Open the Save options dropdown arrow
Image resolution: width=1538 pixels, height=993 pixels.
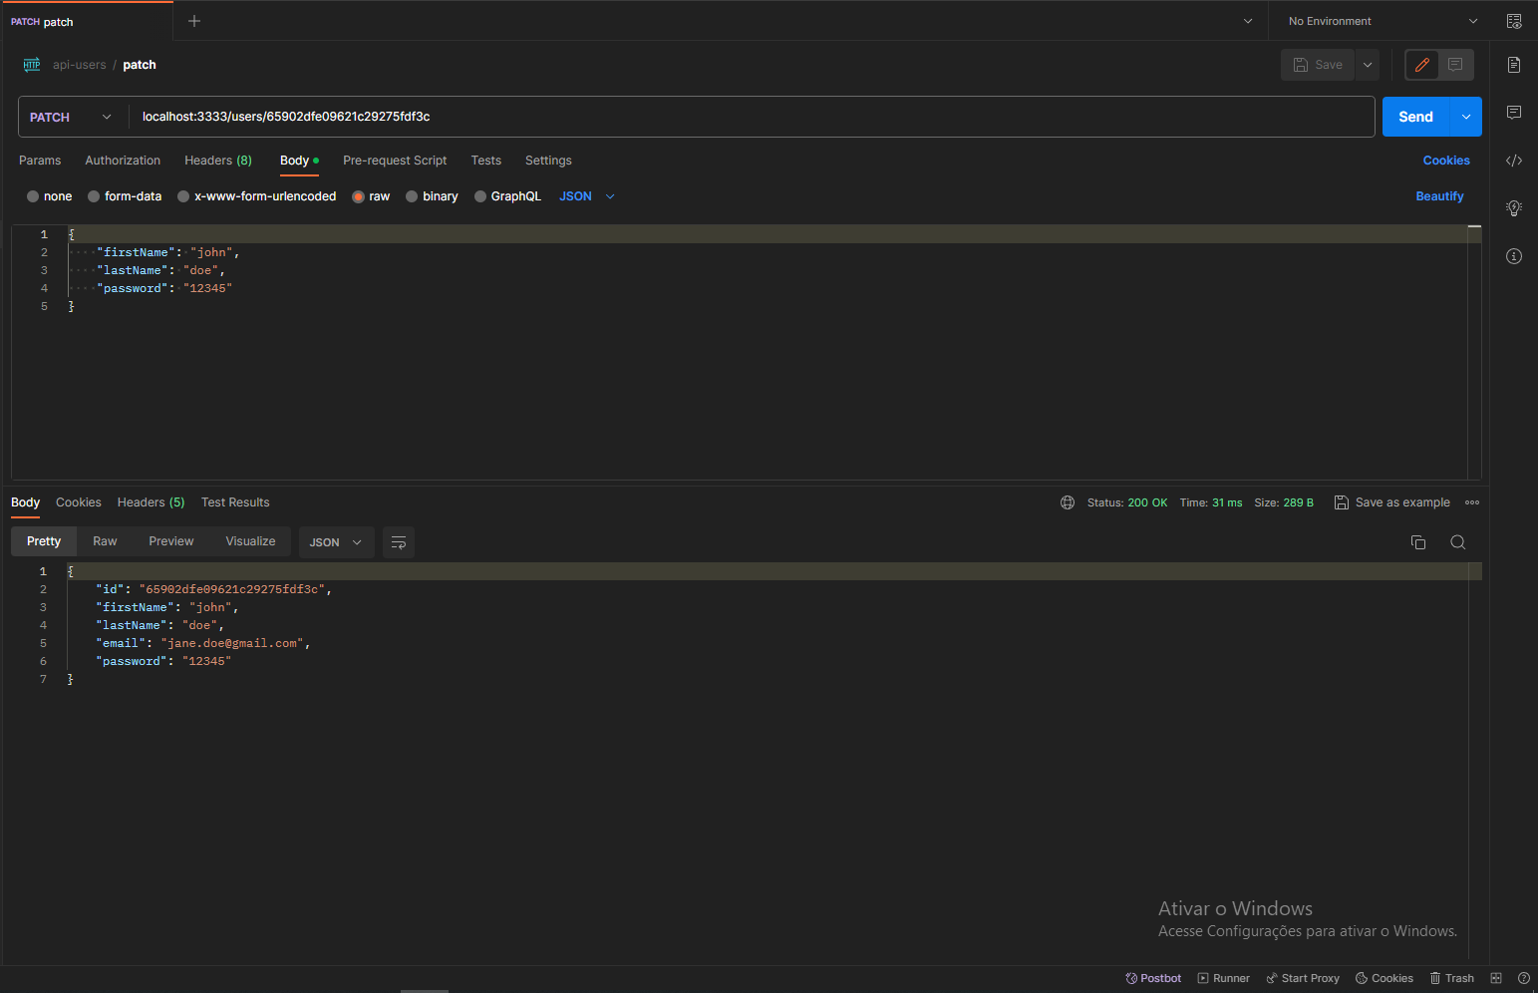pyautogui.click(x=1368, y=65)
